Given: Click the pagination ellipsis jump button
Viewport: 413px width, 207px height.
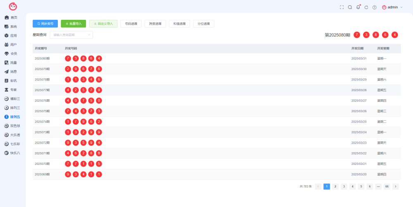Looking at the screenshot, I should coord(378,186).
